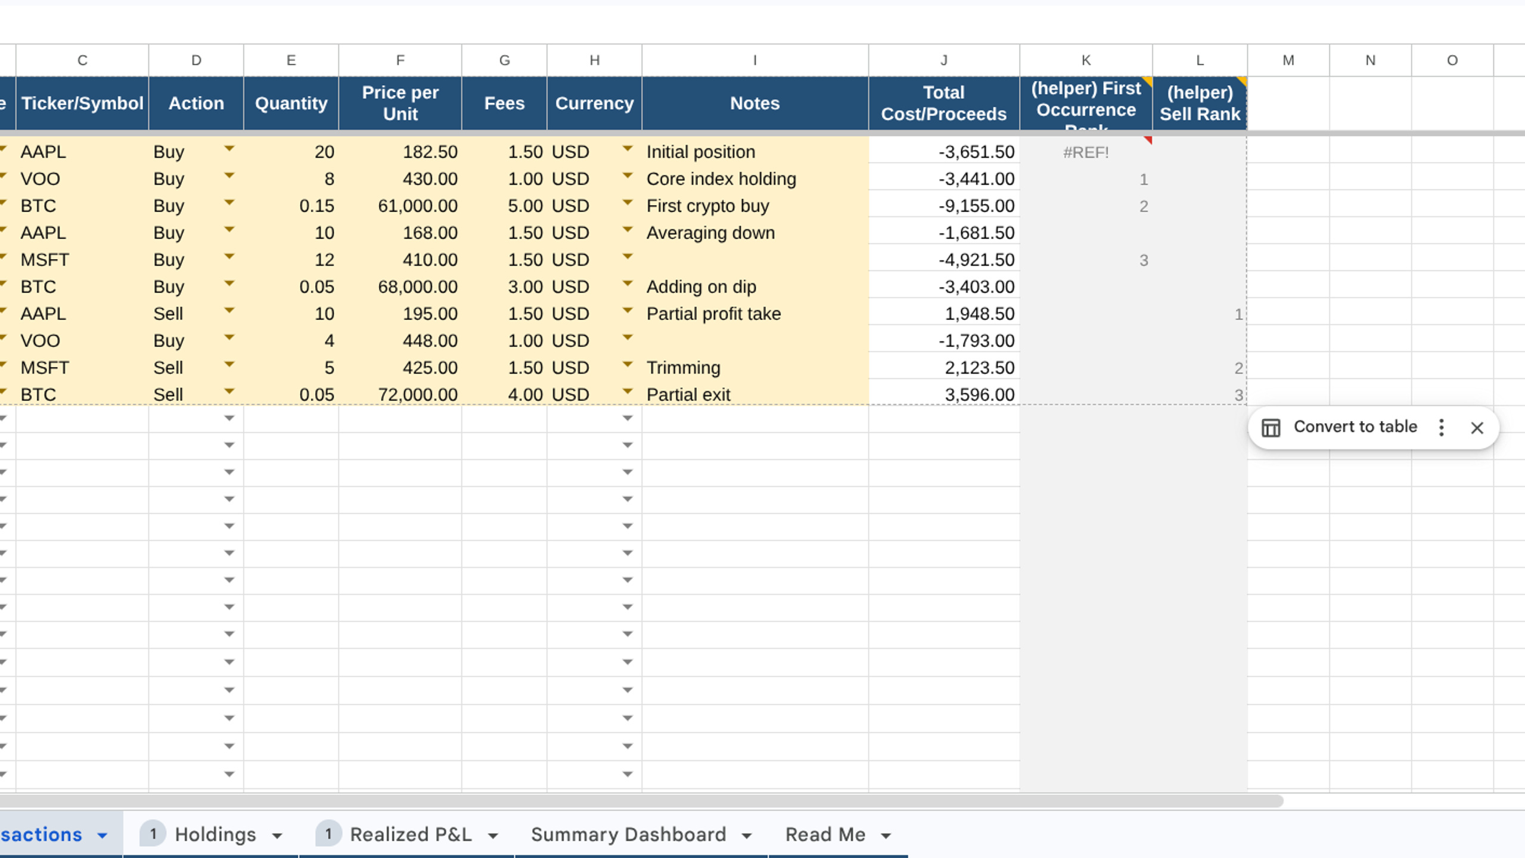Viewport: 1525px width, 858px height.
Task: Click Convert to table button text
Action: pyautogui.click(x=1355, y=427)
